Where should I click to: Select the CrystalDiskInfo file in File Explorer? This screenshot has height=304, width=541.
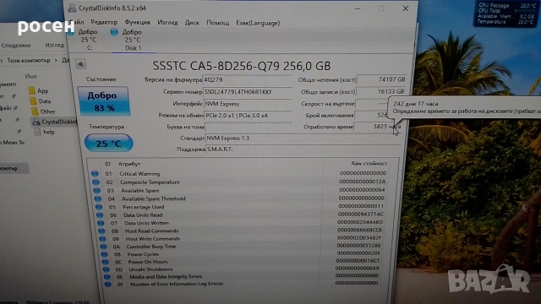point(54,122)
